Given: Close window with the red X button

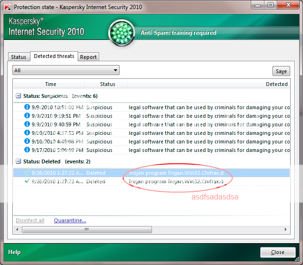Looking at the screenshot, I should (288, 5).
